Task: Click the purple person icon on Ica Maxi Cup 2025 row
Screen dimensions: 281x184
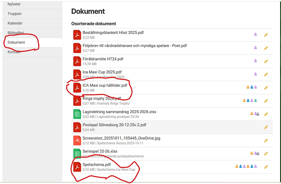Action: tap(255, 74)
